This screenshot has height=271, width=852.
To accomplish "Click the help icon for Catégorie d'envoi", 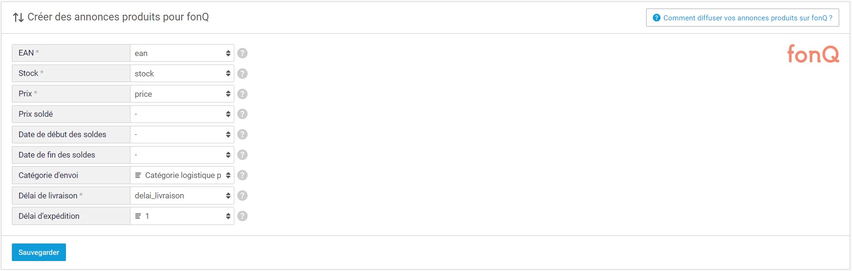I will coord(242,175).
